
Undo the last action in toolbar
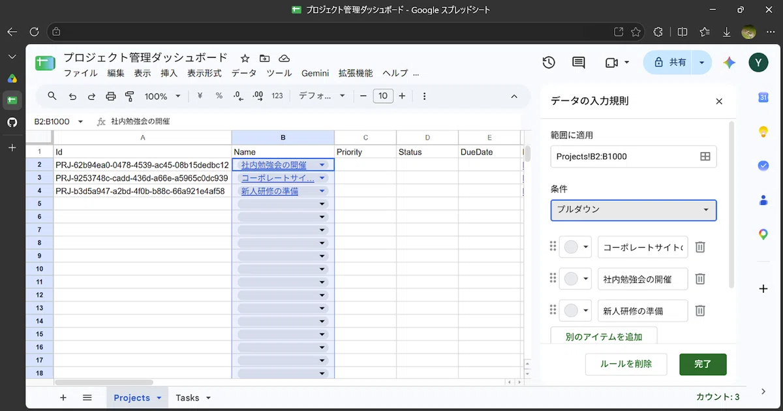click(72, 96)
